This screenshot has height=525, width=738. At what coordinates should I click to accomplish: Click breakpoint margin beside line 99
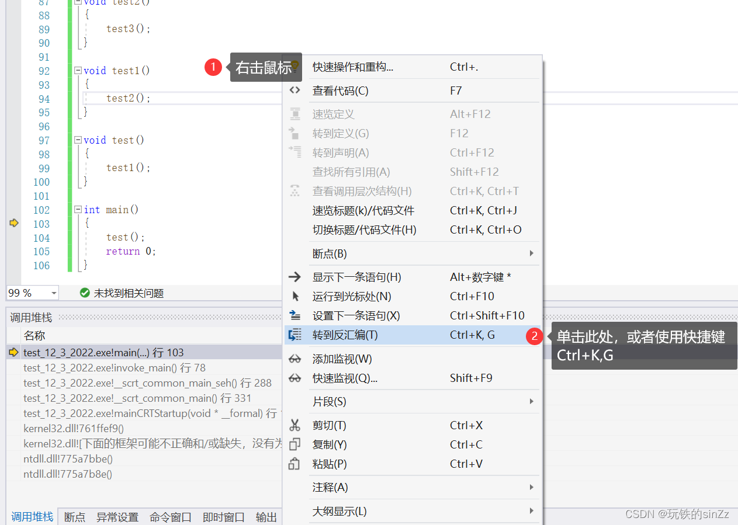[x=14, y=168]
